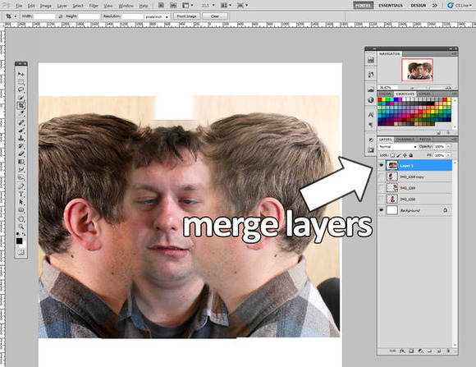This screenshot has width=476, height=367.
Task: Open the Filter menu
Action: point(94,6)
